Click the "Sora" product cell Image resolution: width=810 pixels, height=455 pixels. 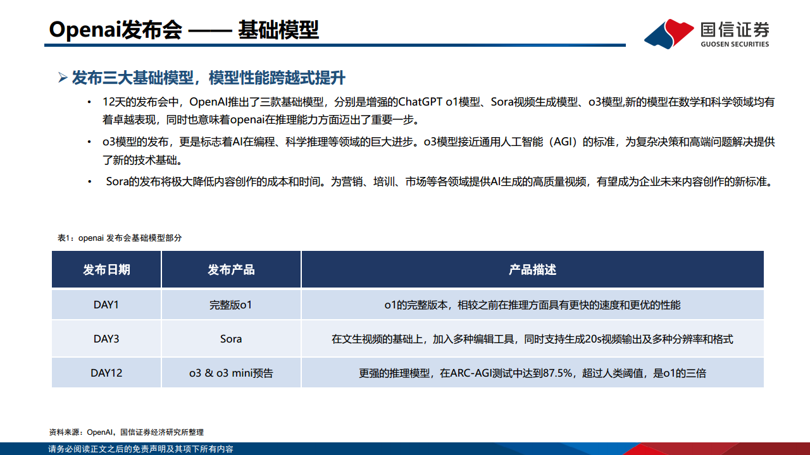(231, 339)
